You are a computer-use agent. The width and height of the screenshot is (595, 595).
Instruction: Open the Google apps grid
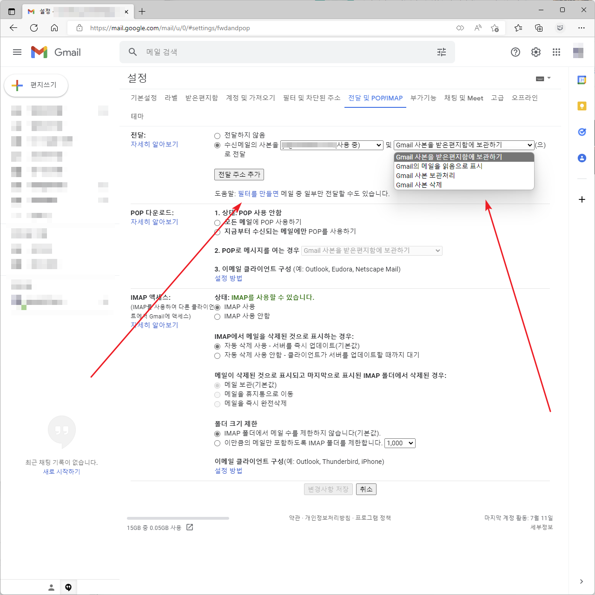pos(556,52)
